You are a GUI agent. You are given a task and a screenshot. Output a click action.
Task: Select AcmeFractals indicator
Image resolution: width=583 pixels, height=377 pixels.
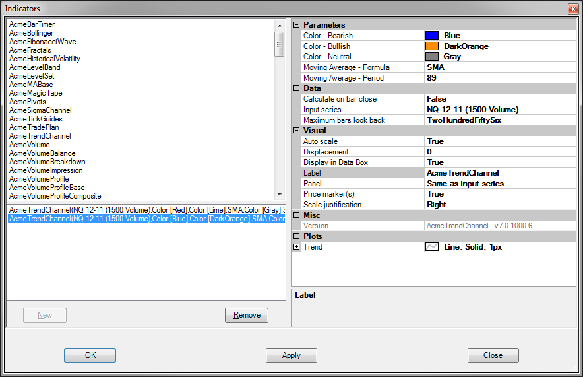(30, 50)
